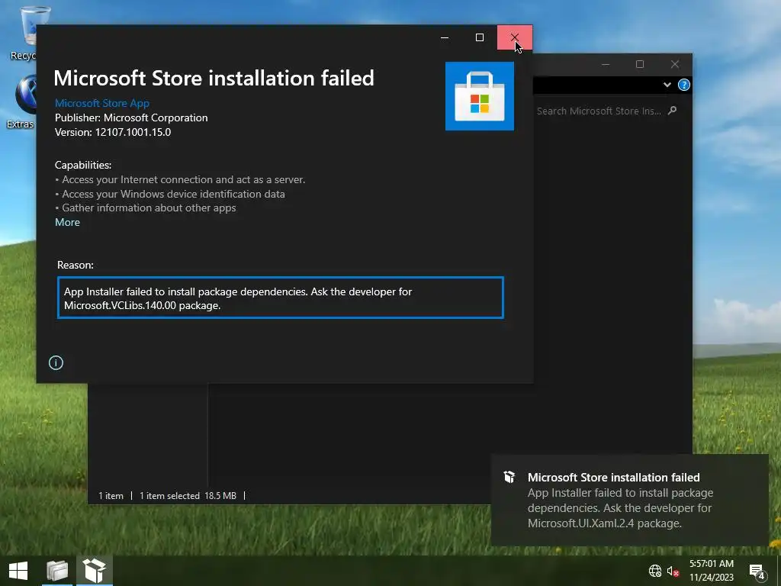This screenshot has width=781, height=586.
Task: Open the info icon in the installer
Action: point(56,362)
